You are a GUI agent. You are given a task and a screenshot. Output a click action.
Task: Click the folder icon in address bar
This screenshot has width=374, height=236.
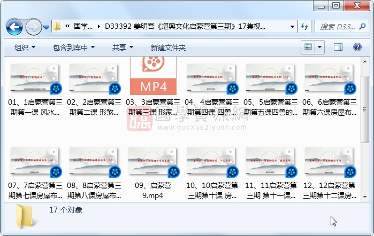click(57, 26)
